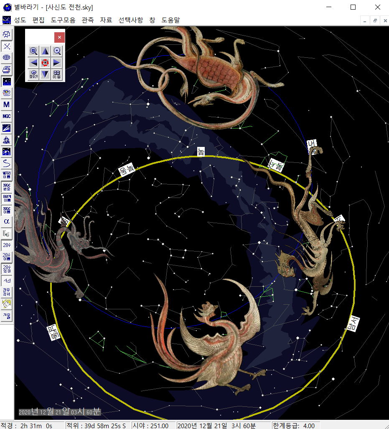Viewport: 389px width, 429px height.
Task: Close the inner document '사신도 전천.sky'
Action: click(385, 21)
